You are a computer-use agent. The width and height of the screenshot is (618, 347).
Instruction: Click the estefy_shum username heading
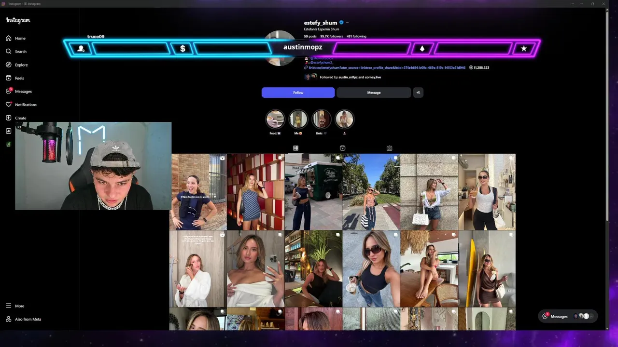pyautogui.click(x=320, y=23)
